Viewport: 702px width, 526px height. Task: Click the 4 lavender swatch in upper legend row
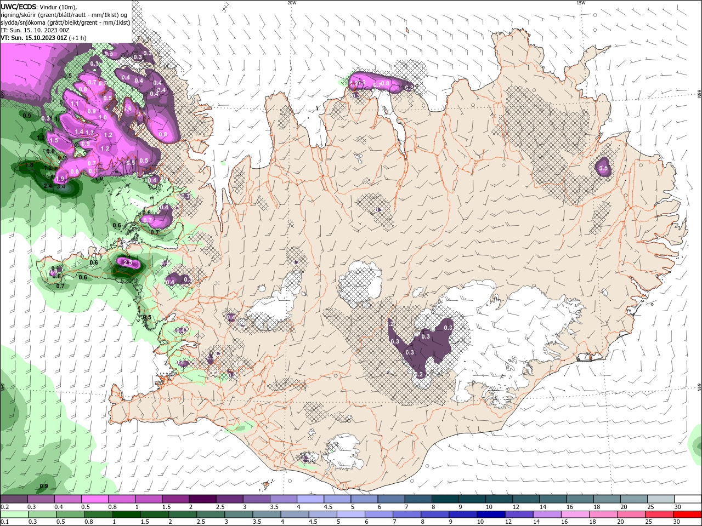point(310,499)
